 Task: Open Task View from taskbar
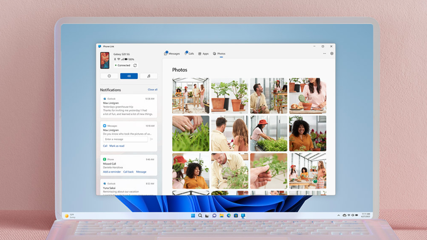207,216
